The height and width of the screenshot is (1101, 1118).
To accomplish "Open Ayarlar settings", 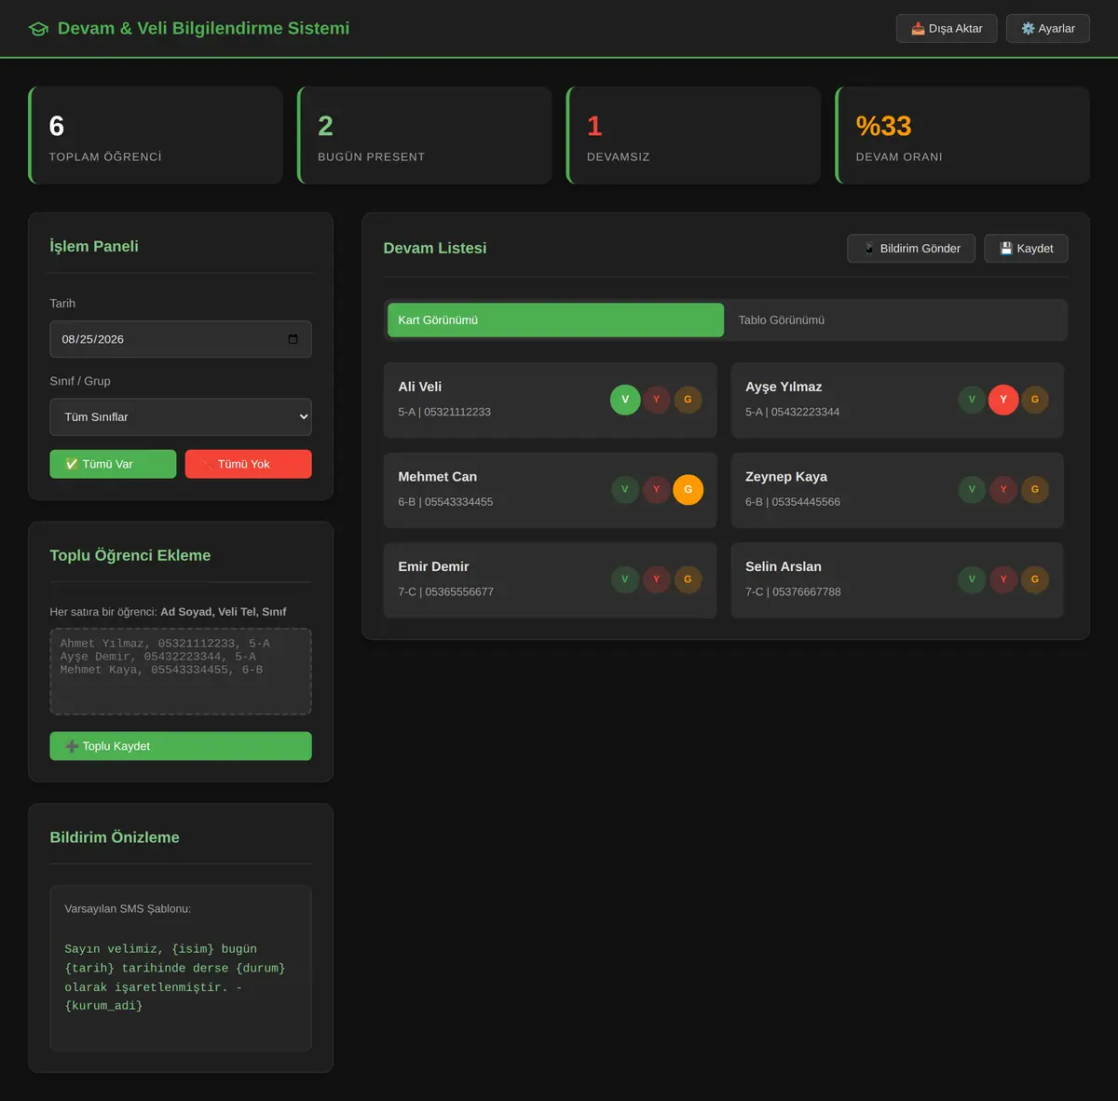I will click(1048, 29).
